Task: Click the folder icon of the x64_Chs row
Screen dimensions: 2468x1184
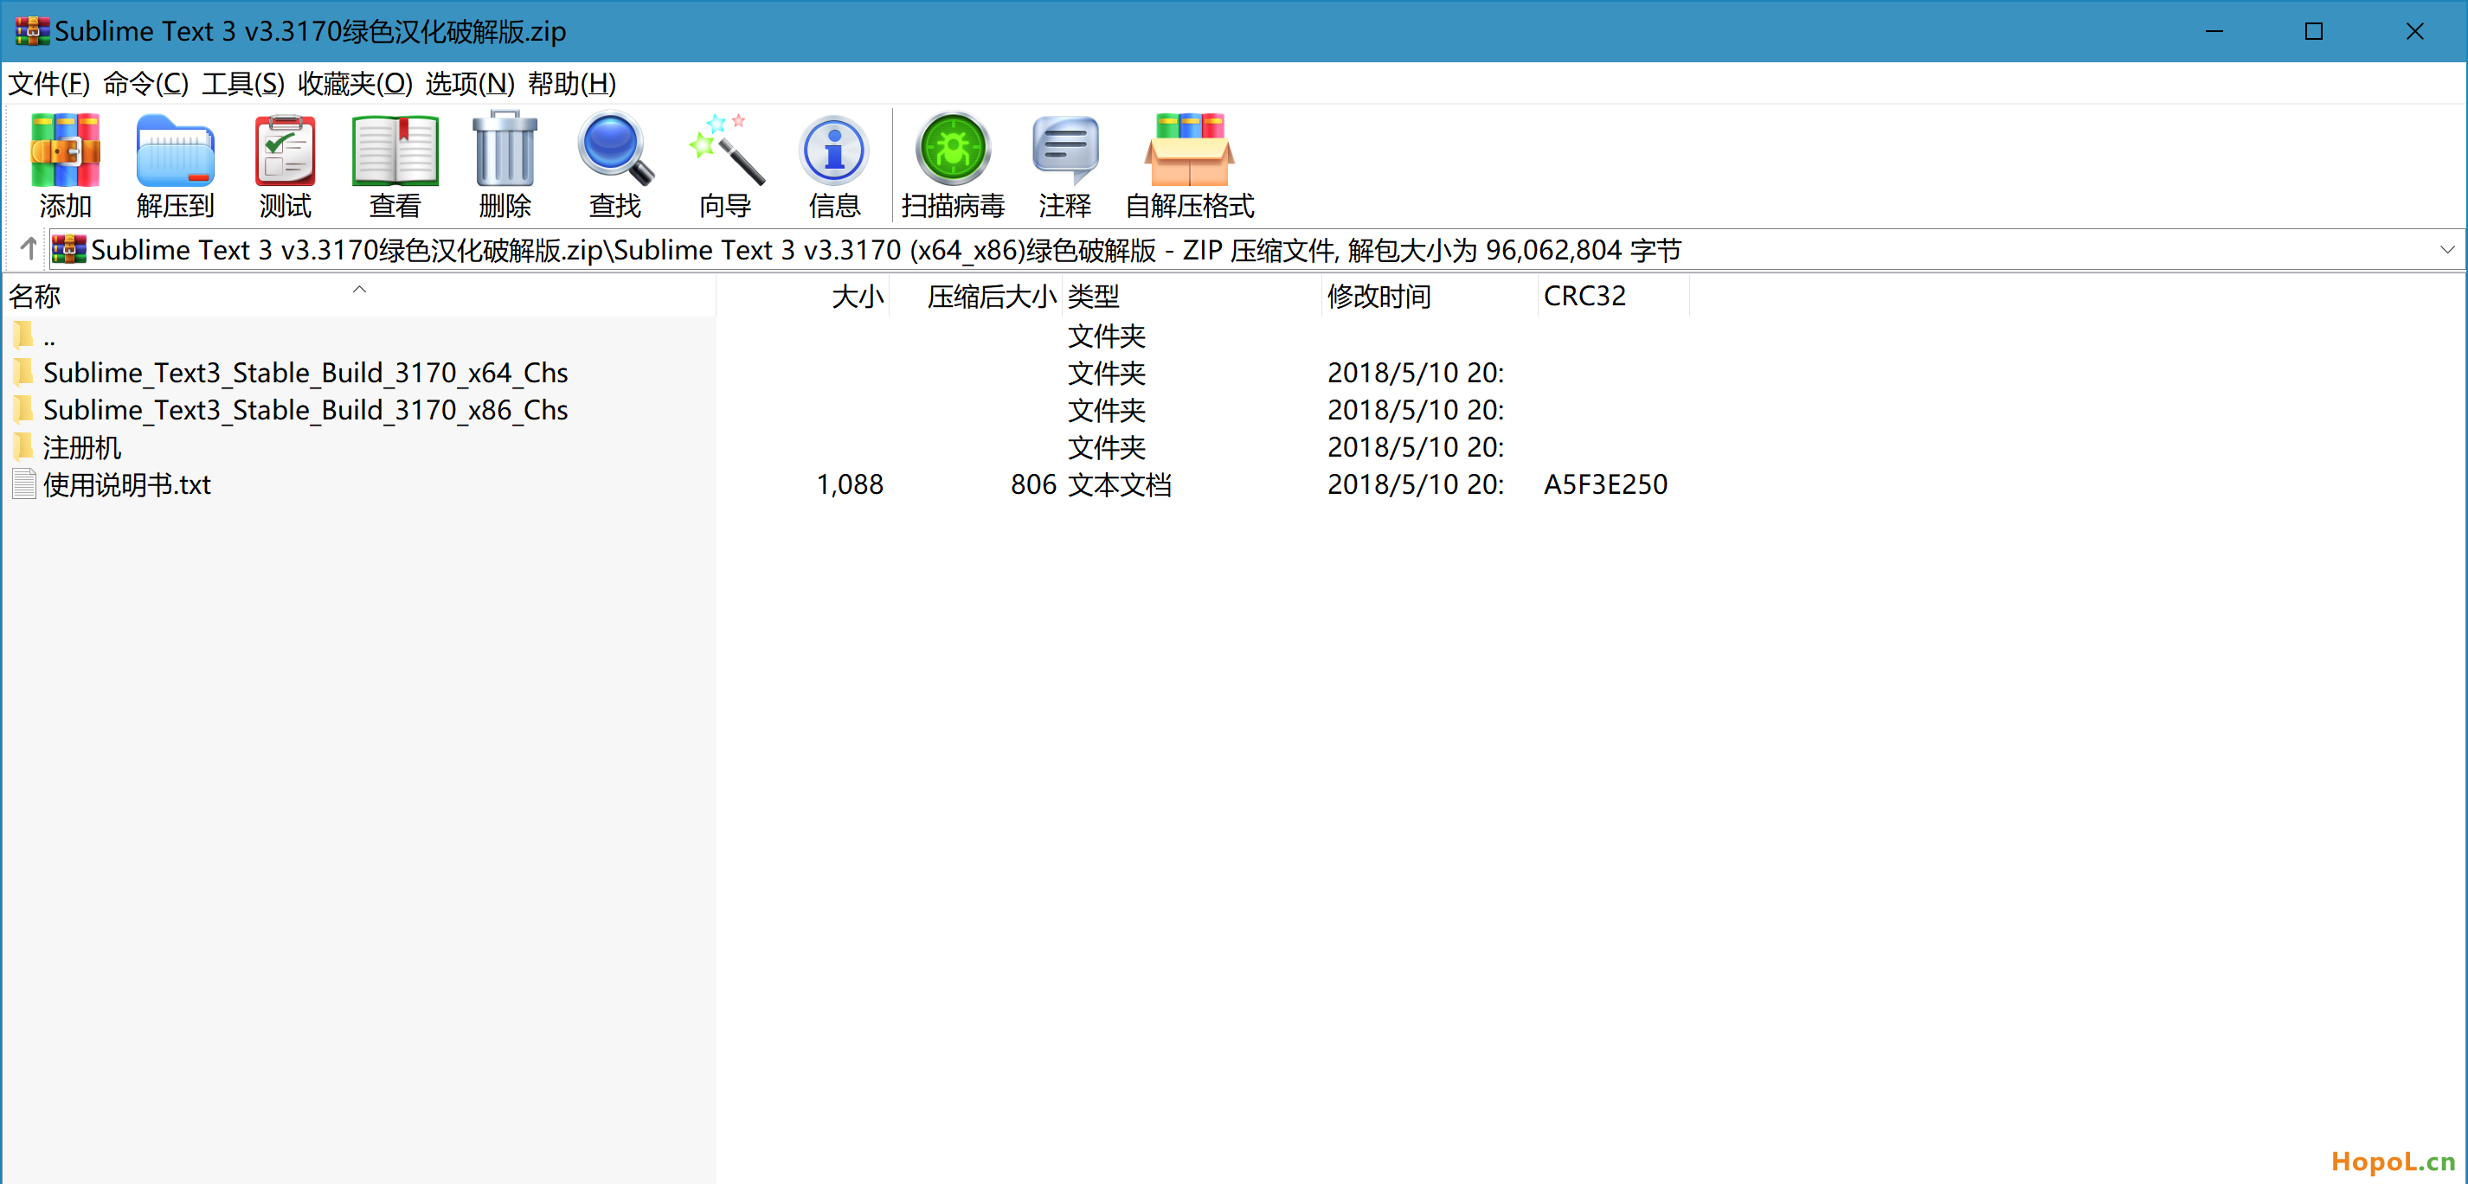Action: pyautogui.click(x=24, y=373)
